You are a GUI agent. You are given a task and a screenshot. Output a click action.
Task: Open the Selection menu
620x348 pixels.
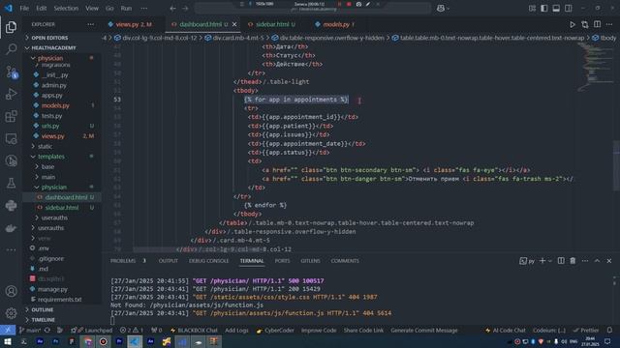tap(66, 8)
